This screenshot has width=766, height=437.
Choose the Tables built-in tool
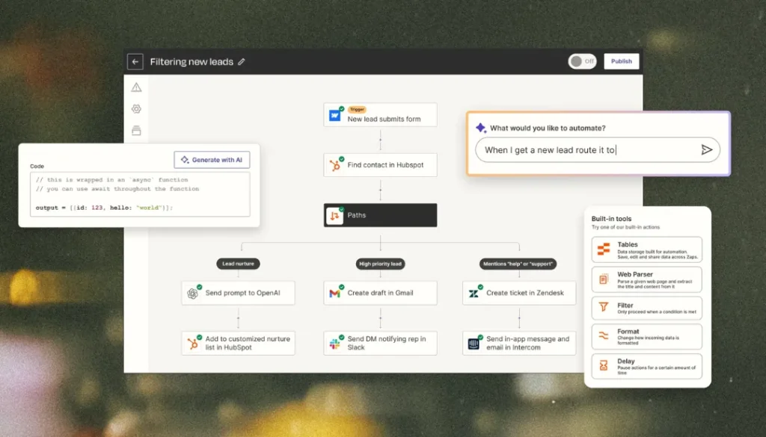pyautogui.click(x=646, y=250)
